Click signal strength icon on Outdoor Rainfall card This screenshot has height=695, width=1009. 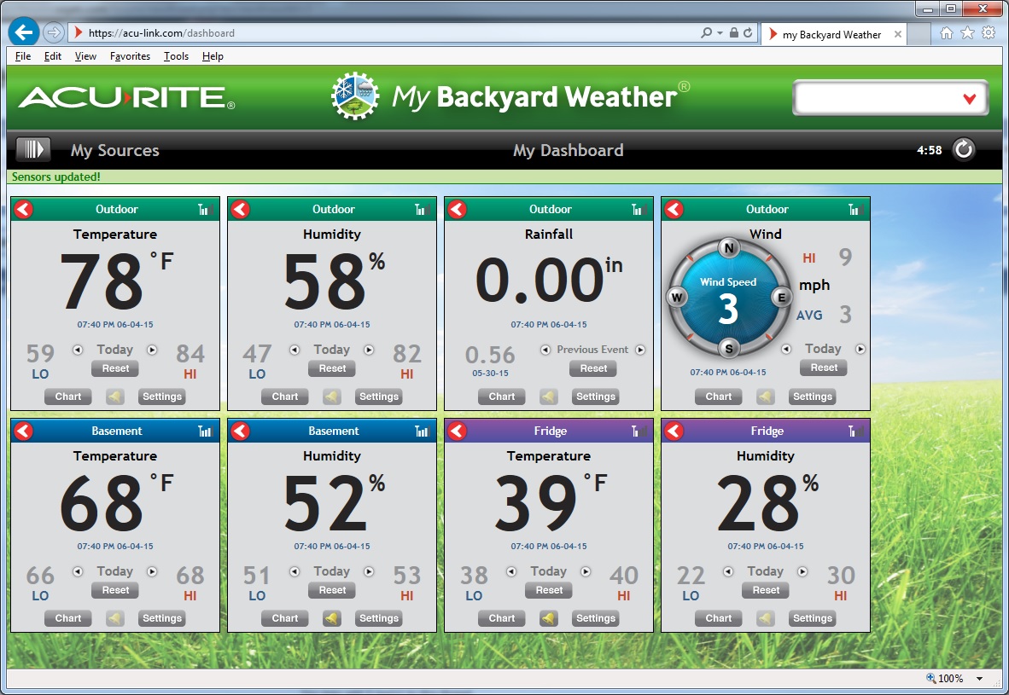(639, 209)
